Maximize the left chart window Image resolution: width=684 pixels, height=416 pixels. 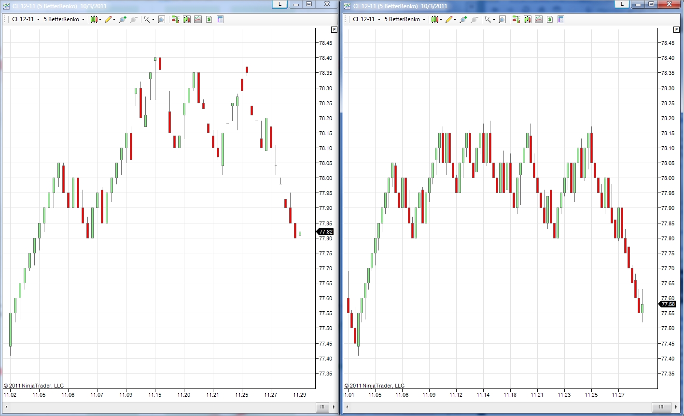point(309,4)
